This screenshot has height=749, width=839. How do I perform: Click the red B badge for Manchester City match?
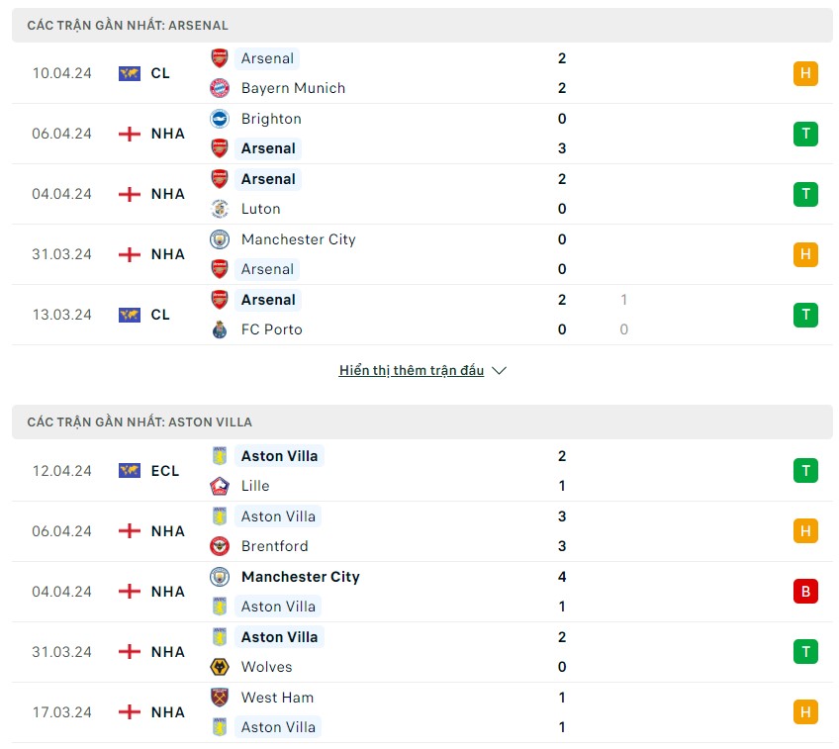[x=805, y=592]
